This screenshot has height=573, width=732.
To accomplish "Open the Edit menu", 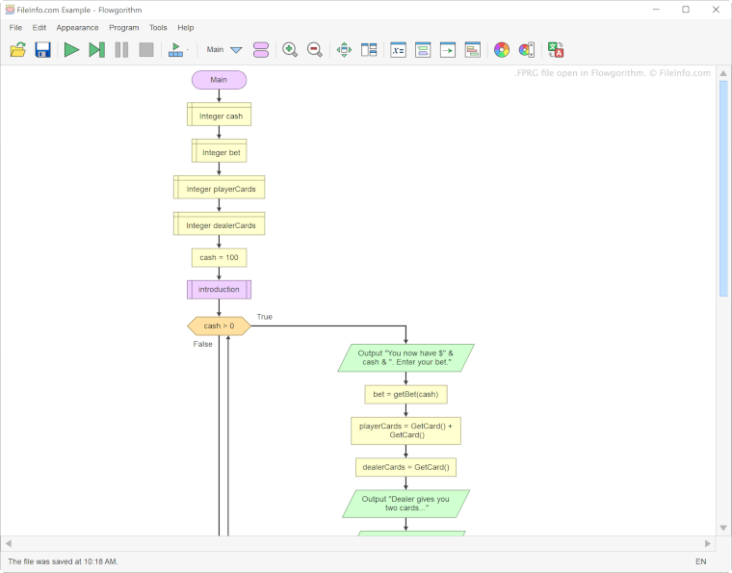I will (39, 28).
